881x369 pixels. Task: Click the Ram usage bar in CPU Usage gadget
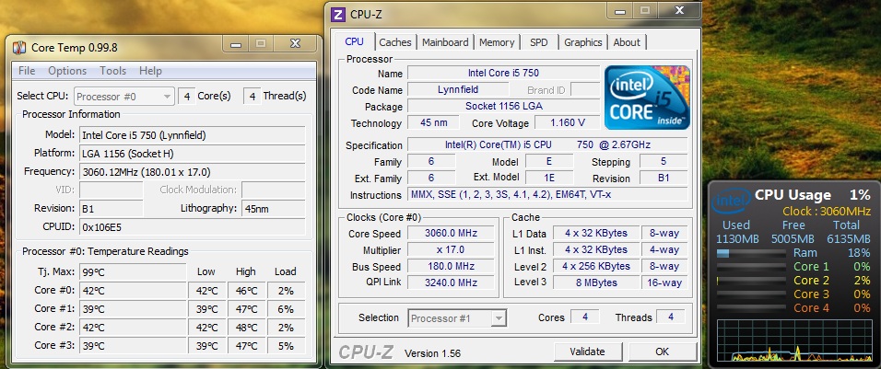[x=751, y=253]
